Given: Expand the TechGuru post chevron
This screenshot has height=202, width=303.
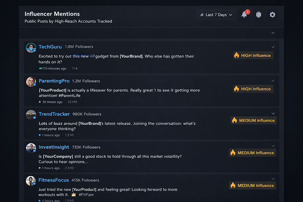Looking at the screenshot, I should [x=273, y=47].
